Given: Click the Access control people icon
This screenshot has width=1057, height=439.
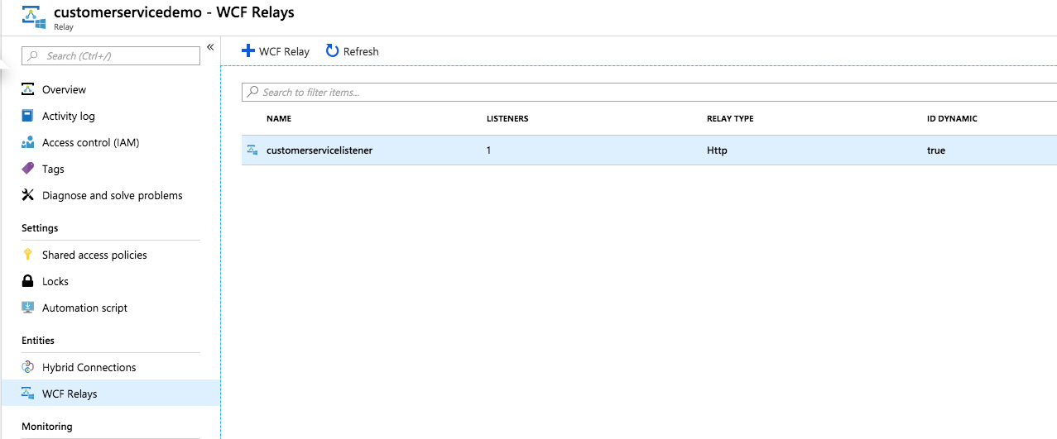Looking at the screenshot, I should tap(27, 142).
